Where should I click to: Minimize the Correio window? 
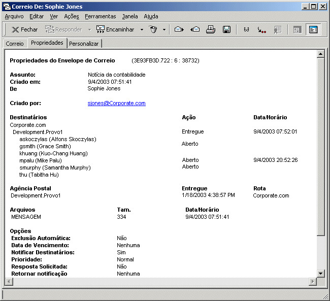tap(306, 7)
